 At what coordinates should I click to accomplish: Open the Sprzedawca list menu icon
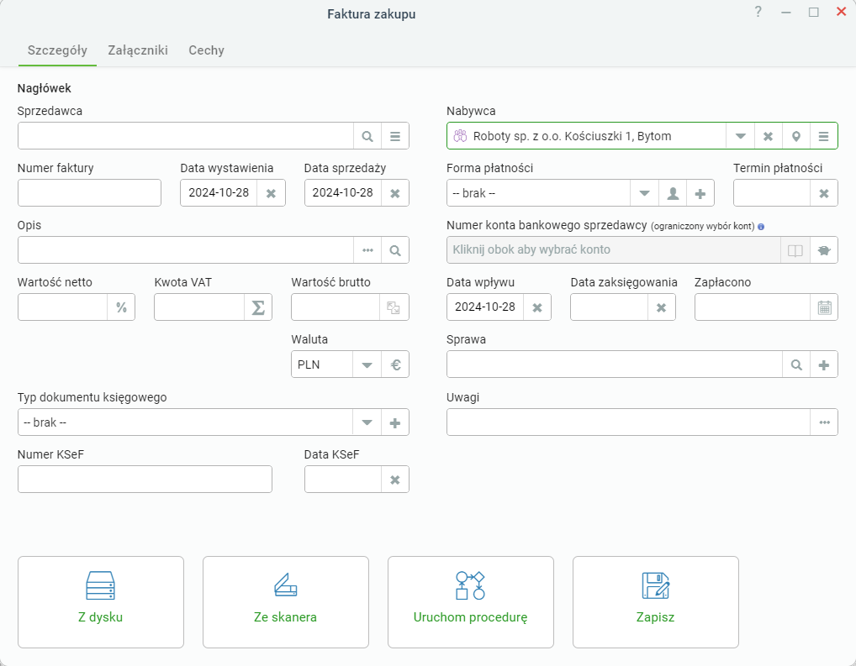pyautogui.click(x=395, y=136)
